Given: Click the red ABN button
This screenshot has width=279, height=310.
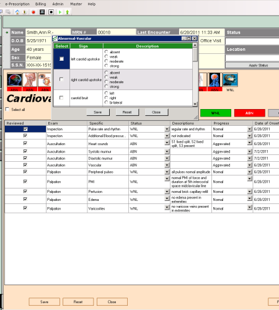Looking at the screenshot, I should (x=249, y=113).
